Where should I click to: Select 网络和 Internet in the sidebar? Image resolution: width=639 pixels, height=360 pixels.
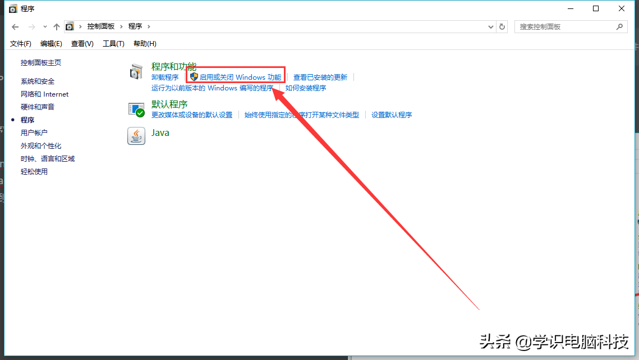tap(44, 94)
